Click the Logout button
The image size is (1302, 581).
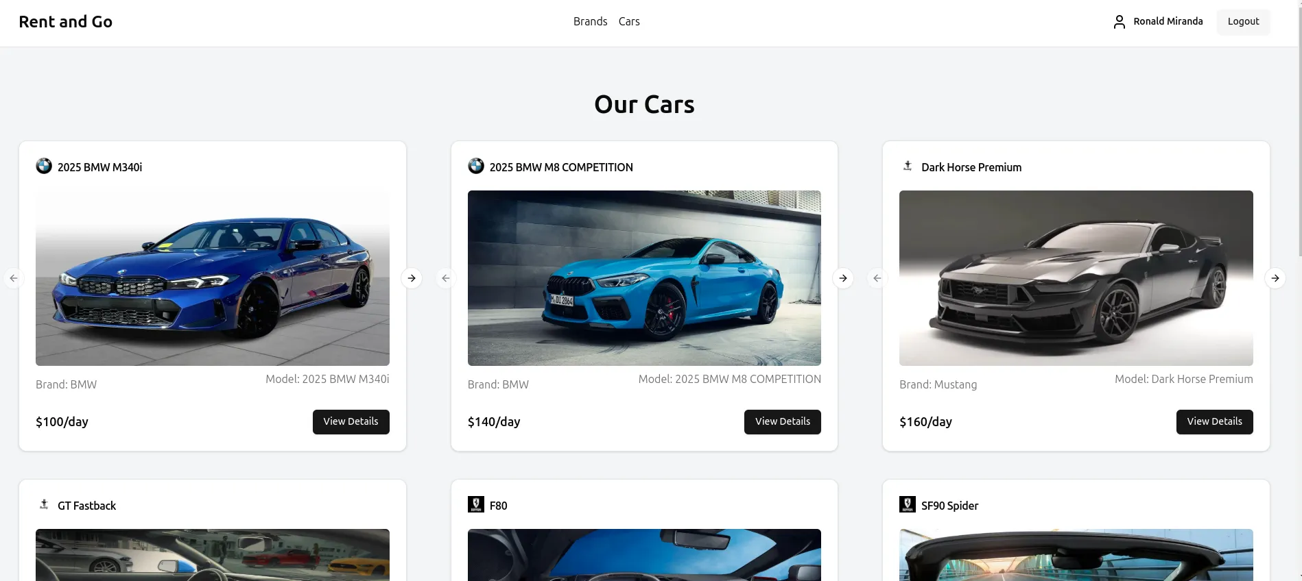(1244, 22)
